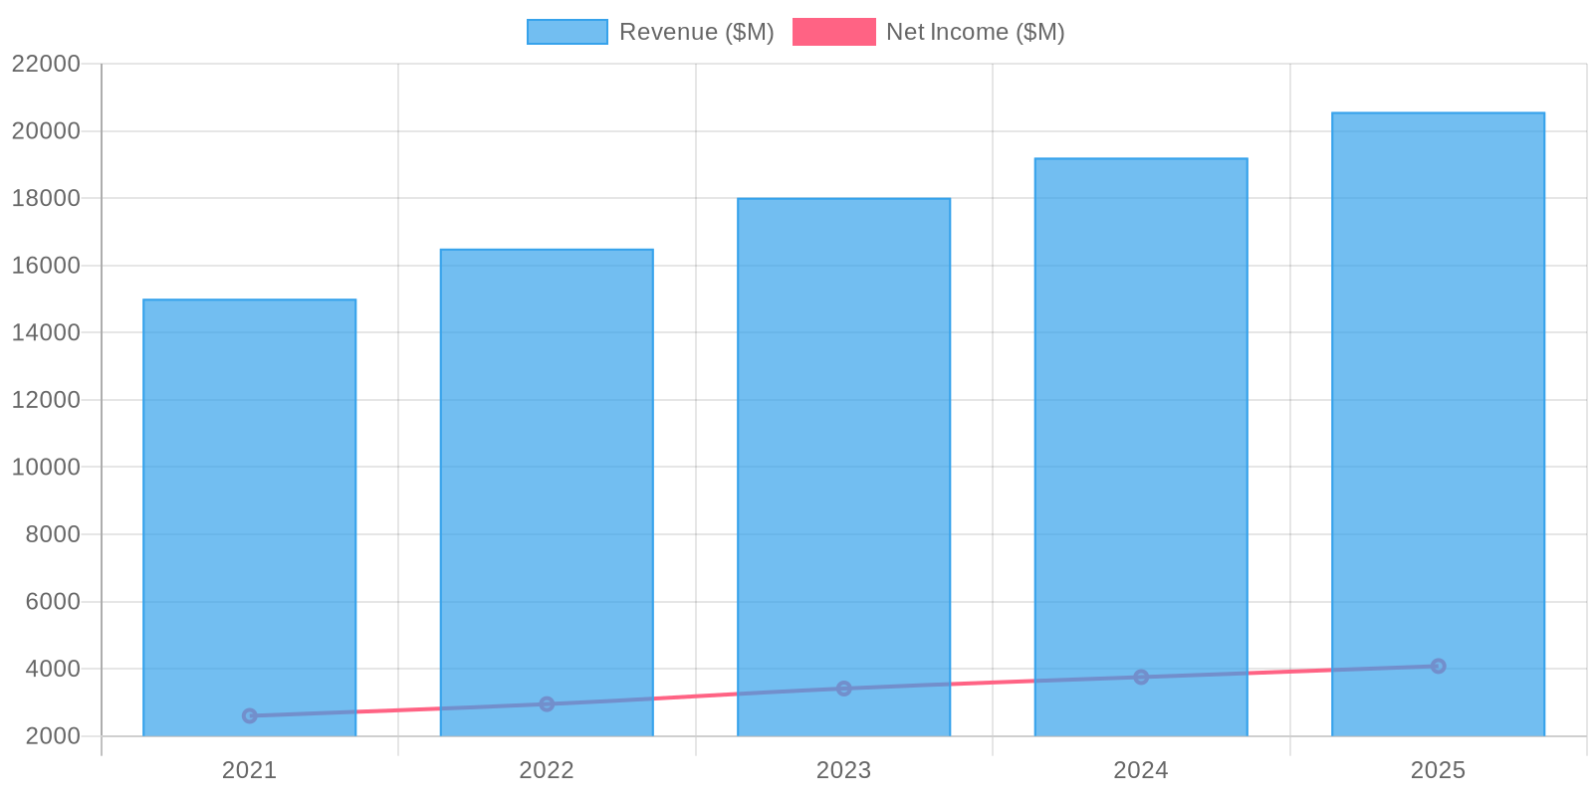The height and width of the screenshot is (796, 1593).
Task: Click the 2022 Net Income data point
Action: pyautogui.click(x=547, y=704)
